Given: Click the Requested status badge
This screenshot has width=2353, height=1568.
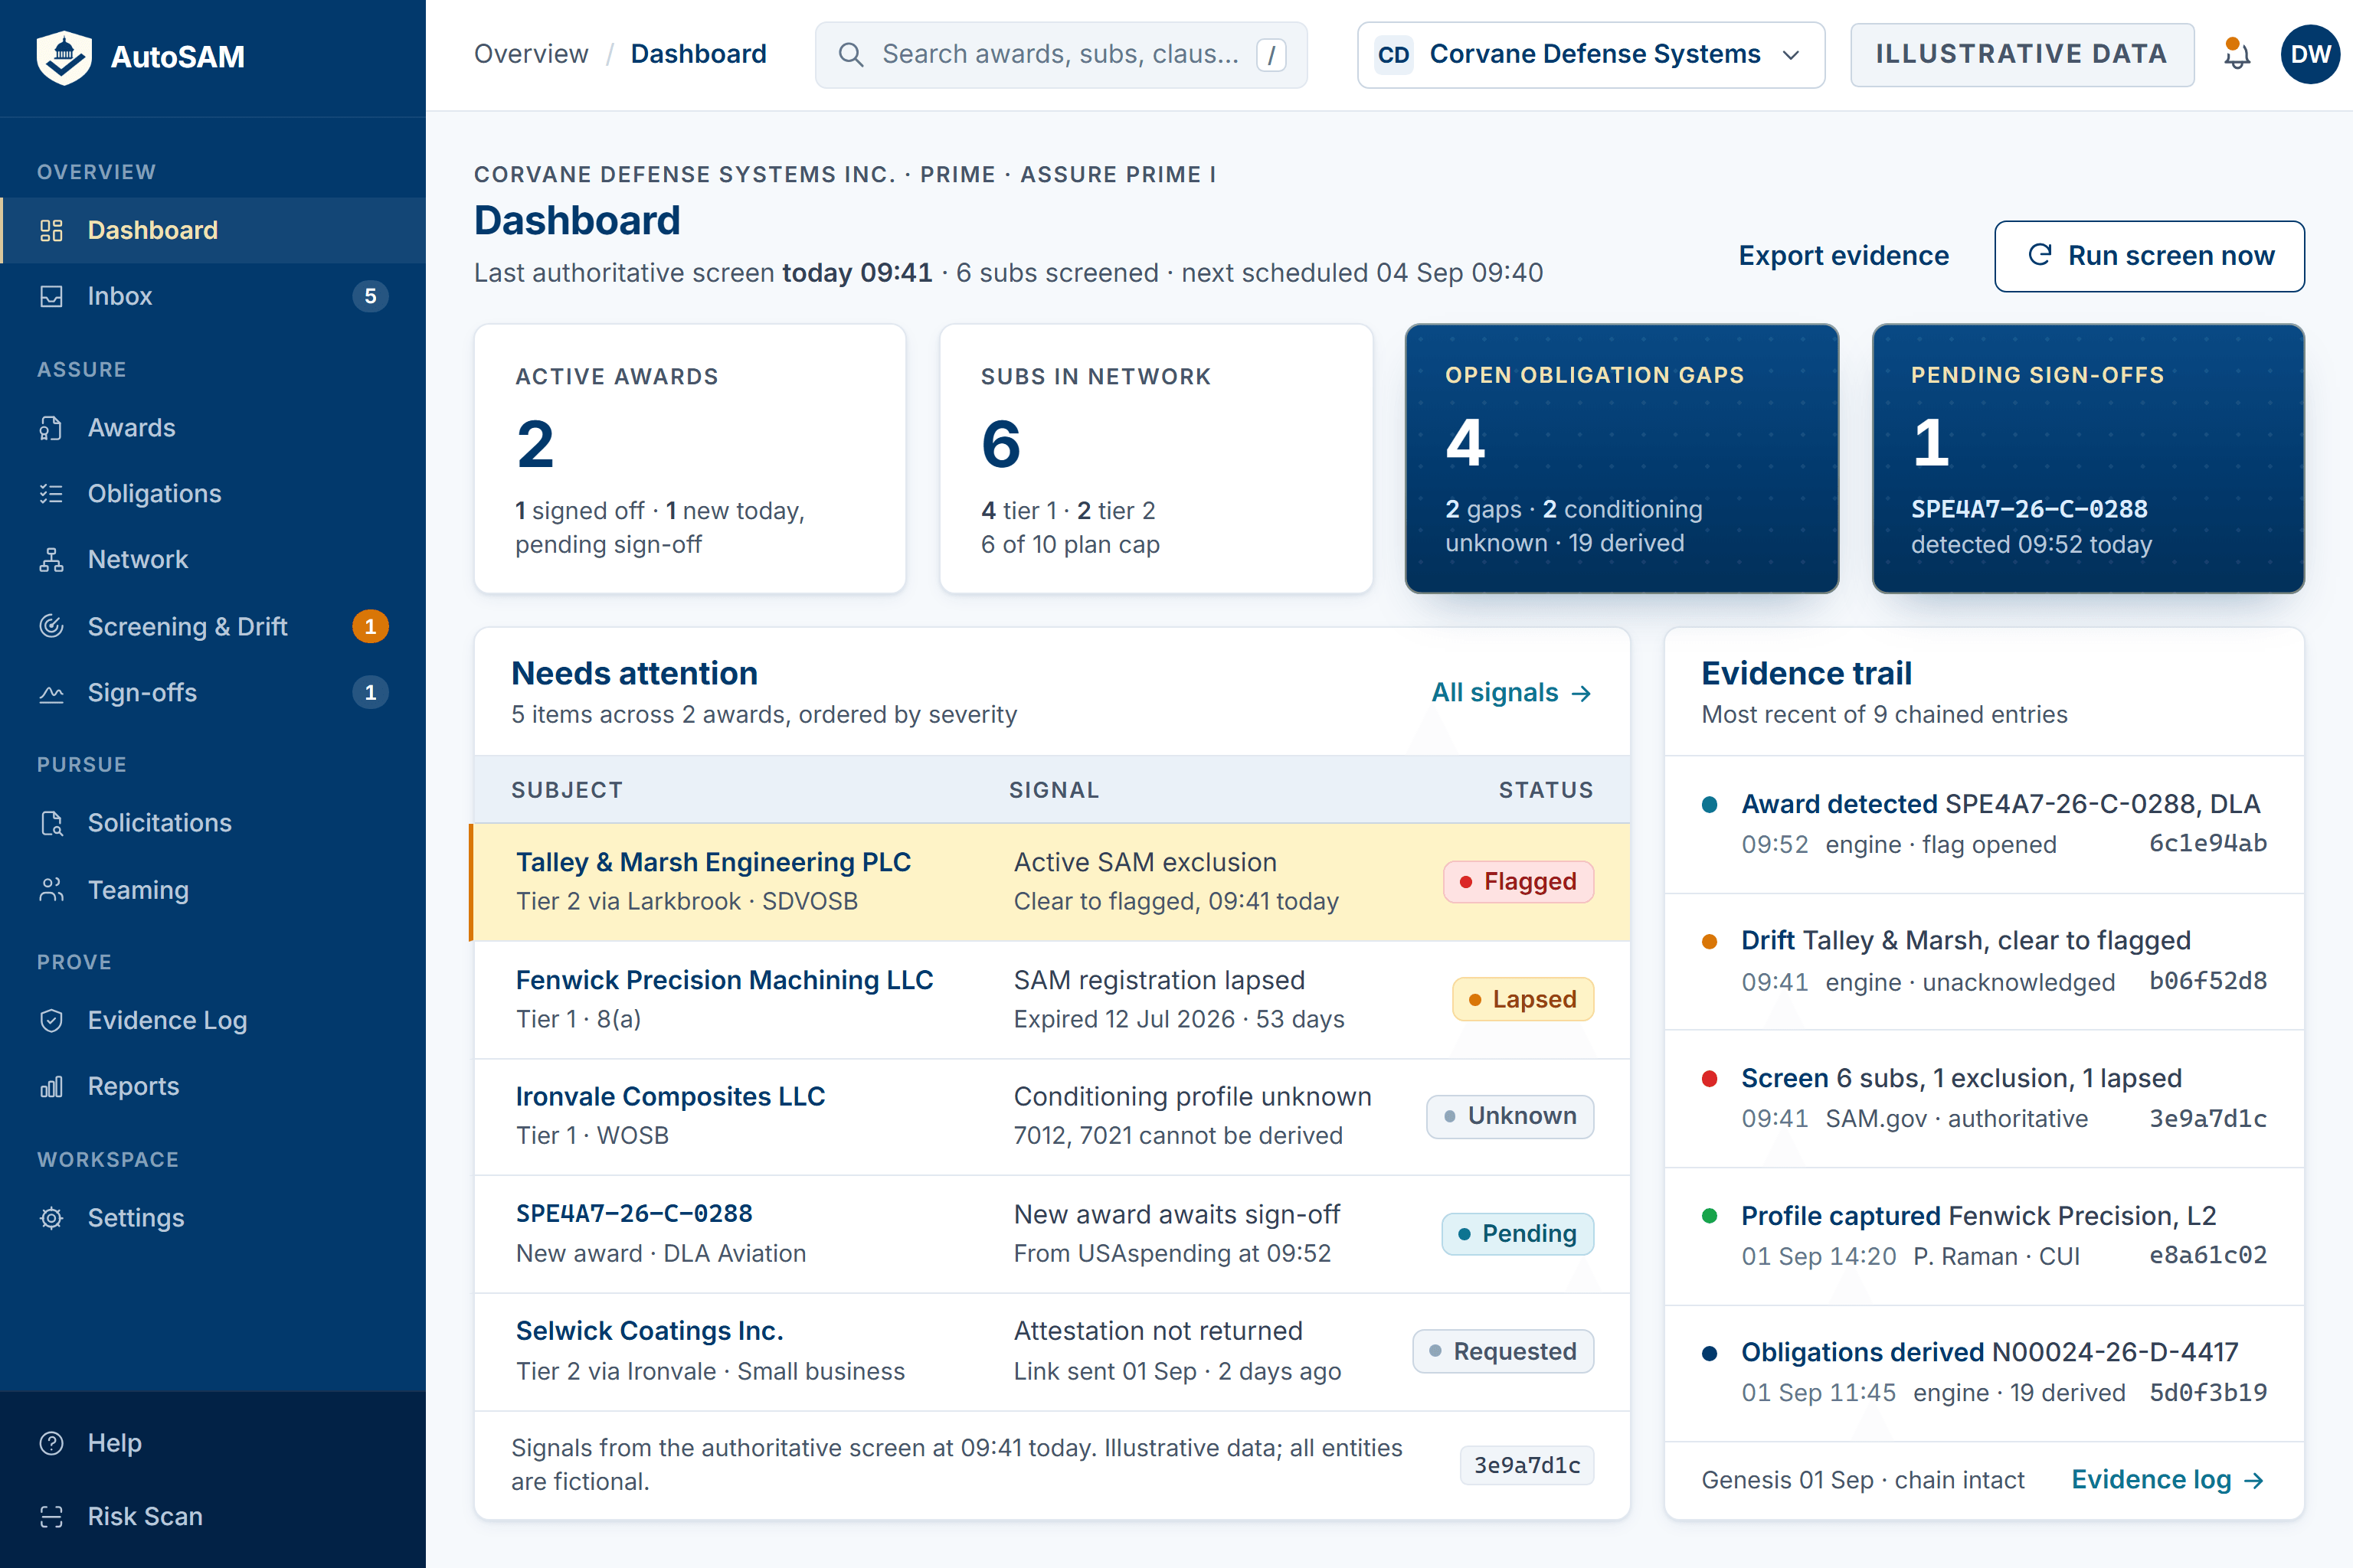Looking at the screenshot, I should point(1503,1352).
